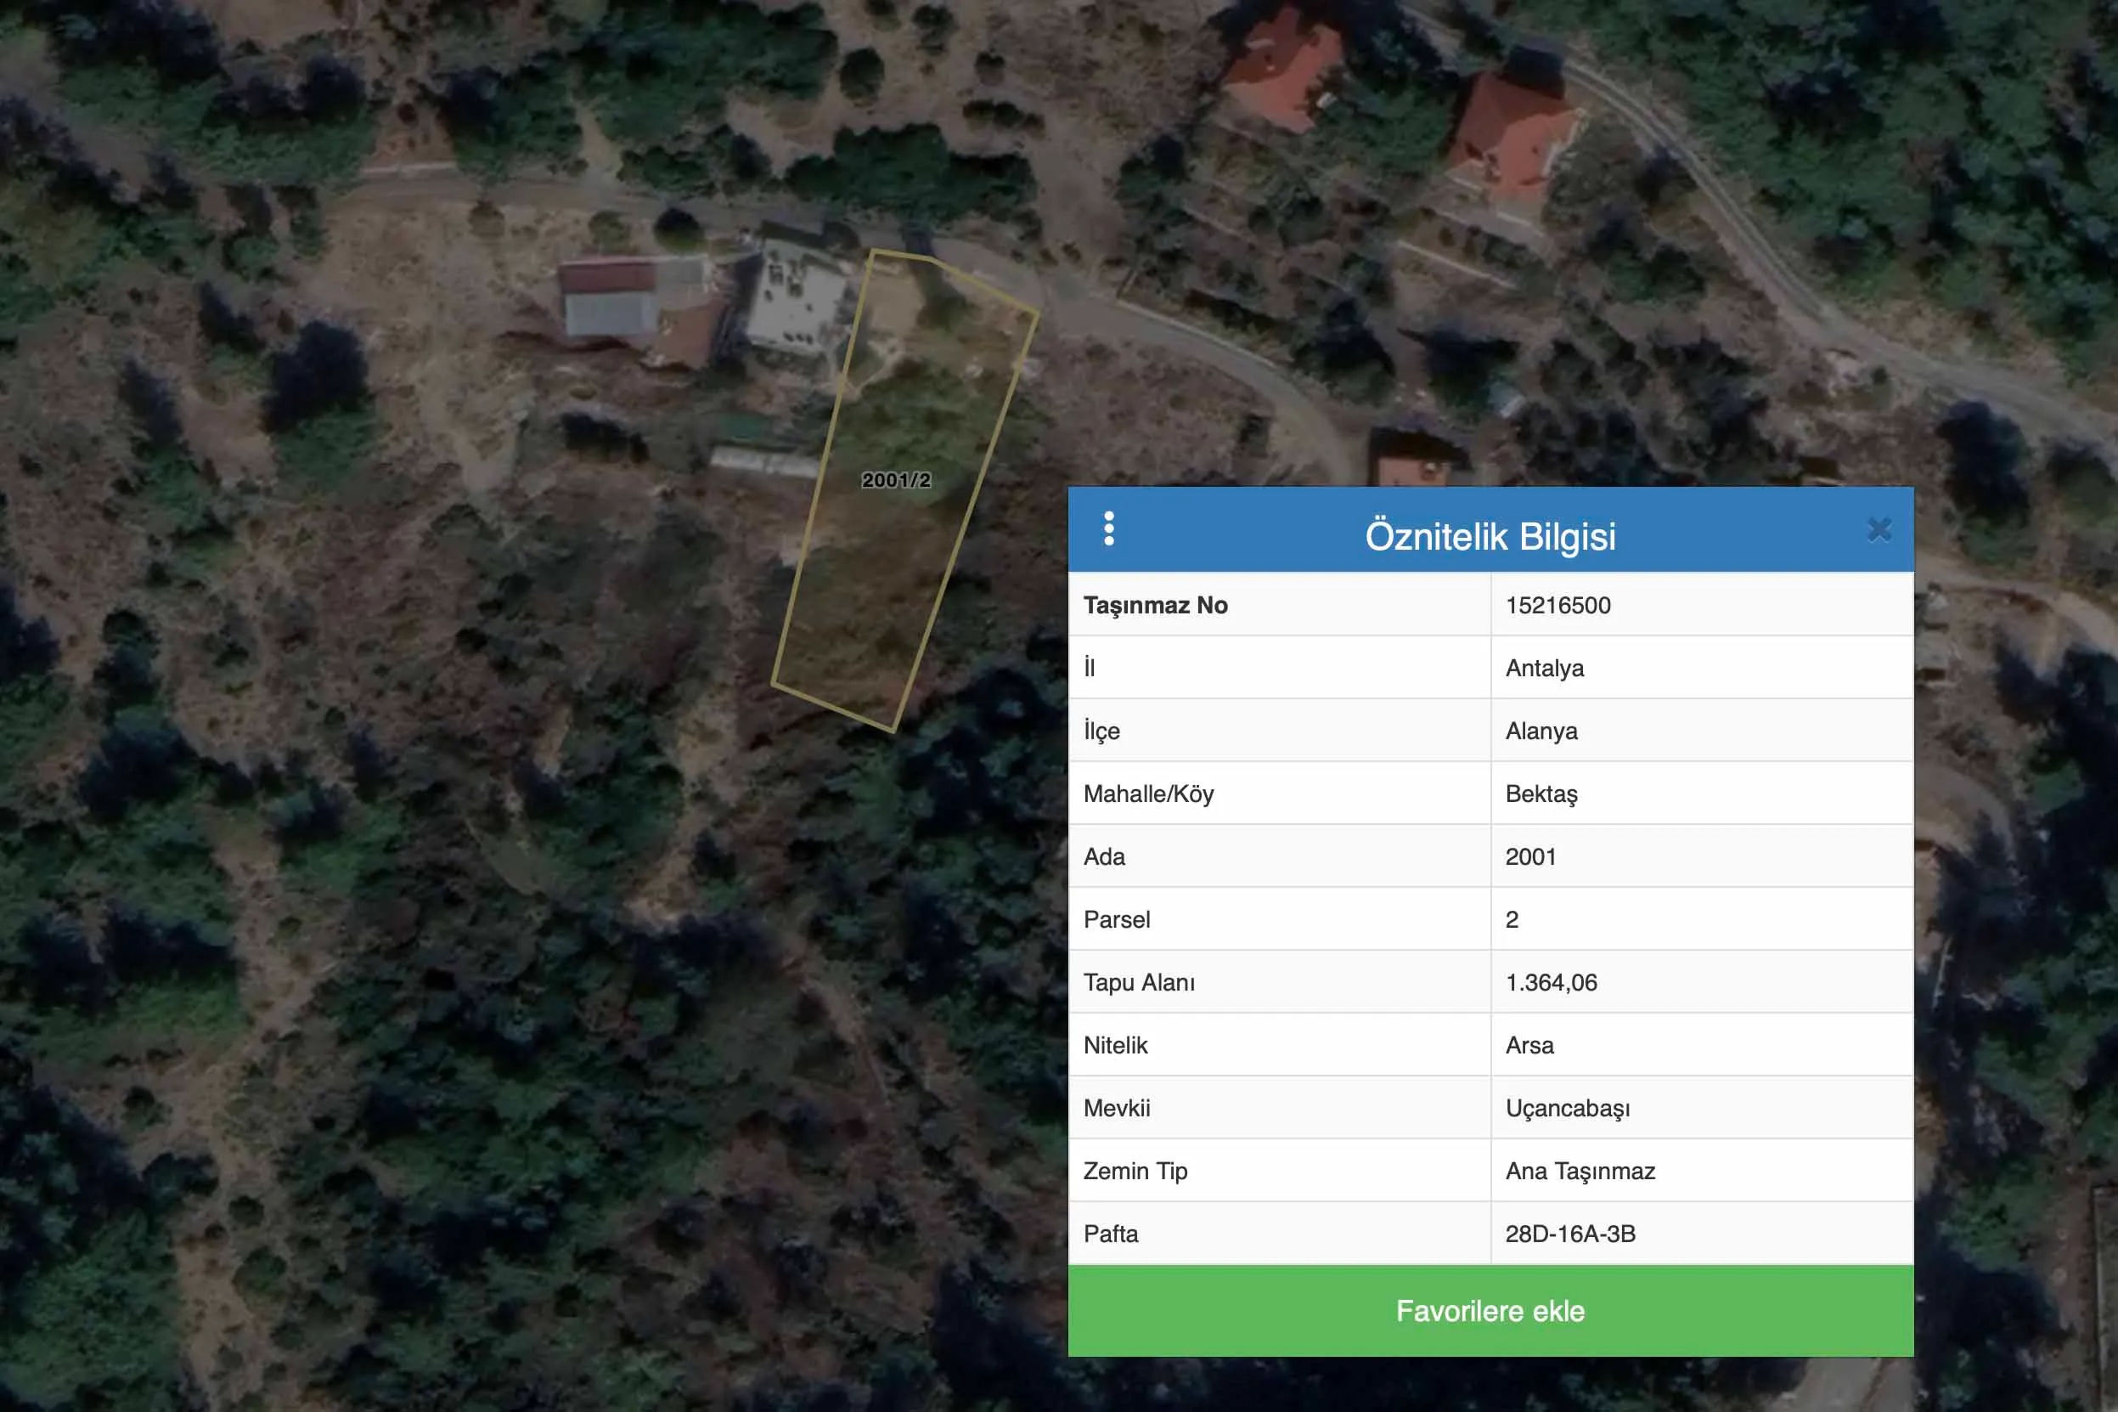Select the Pafta value 28D-16A-3B
This screenshot has height=1412, width=2118.
[1570, 1234]
